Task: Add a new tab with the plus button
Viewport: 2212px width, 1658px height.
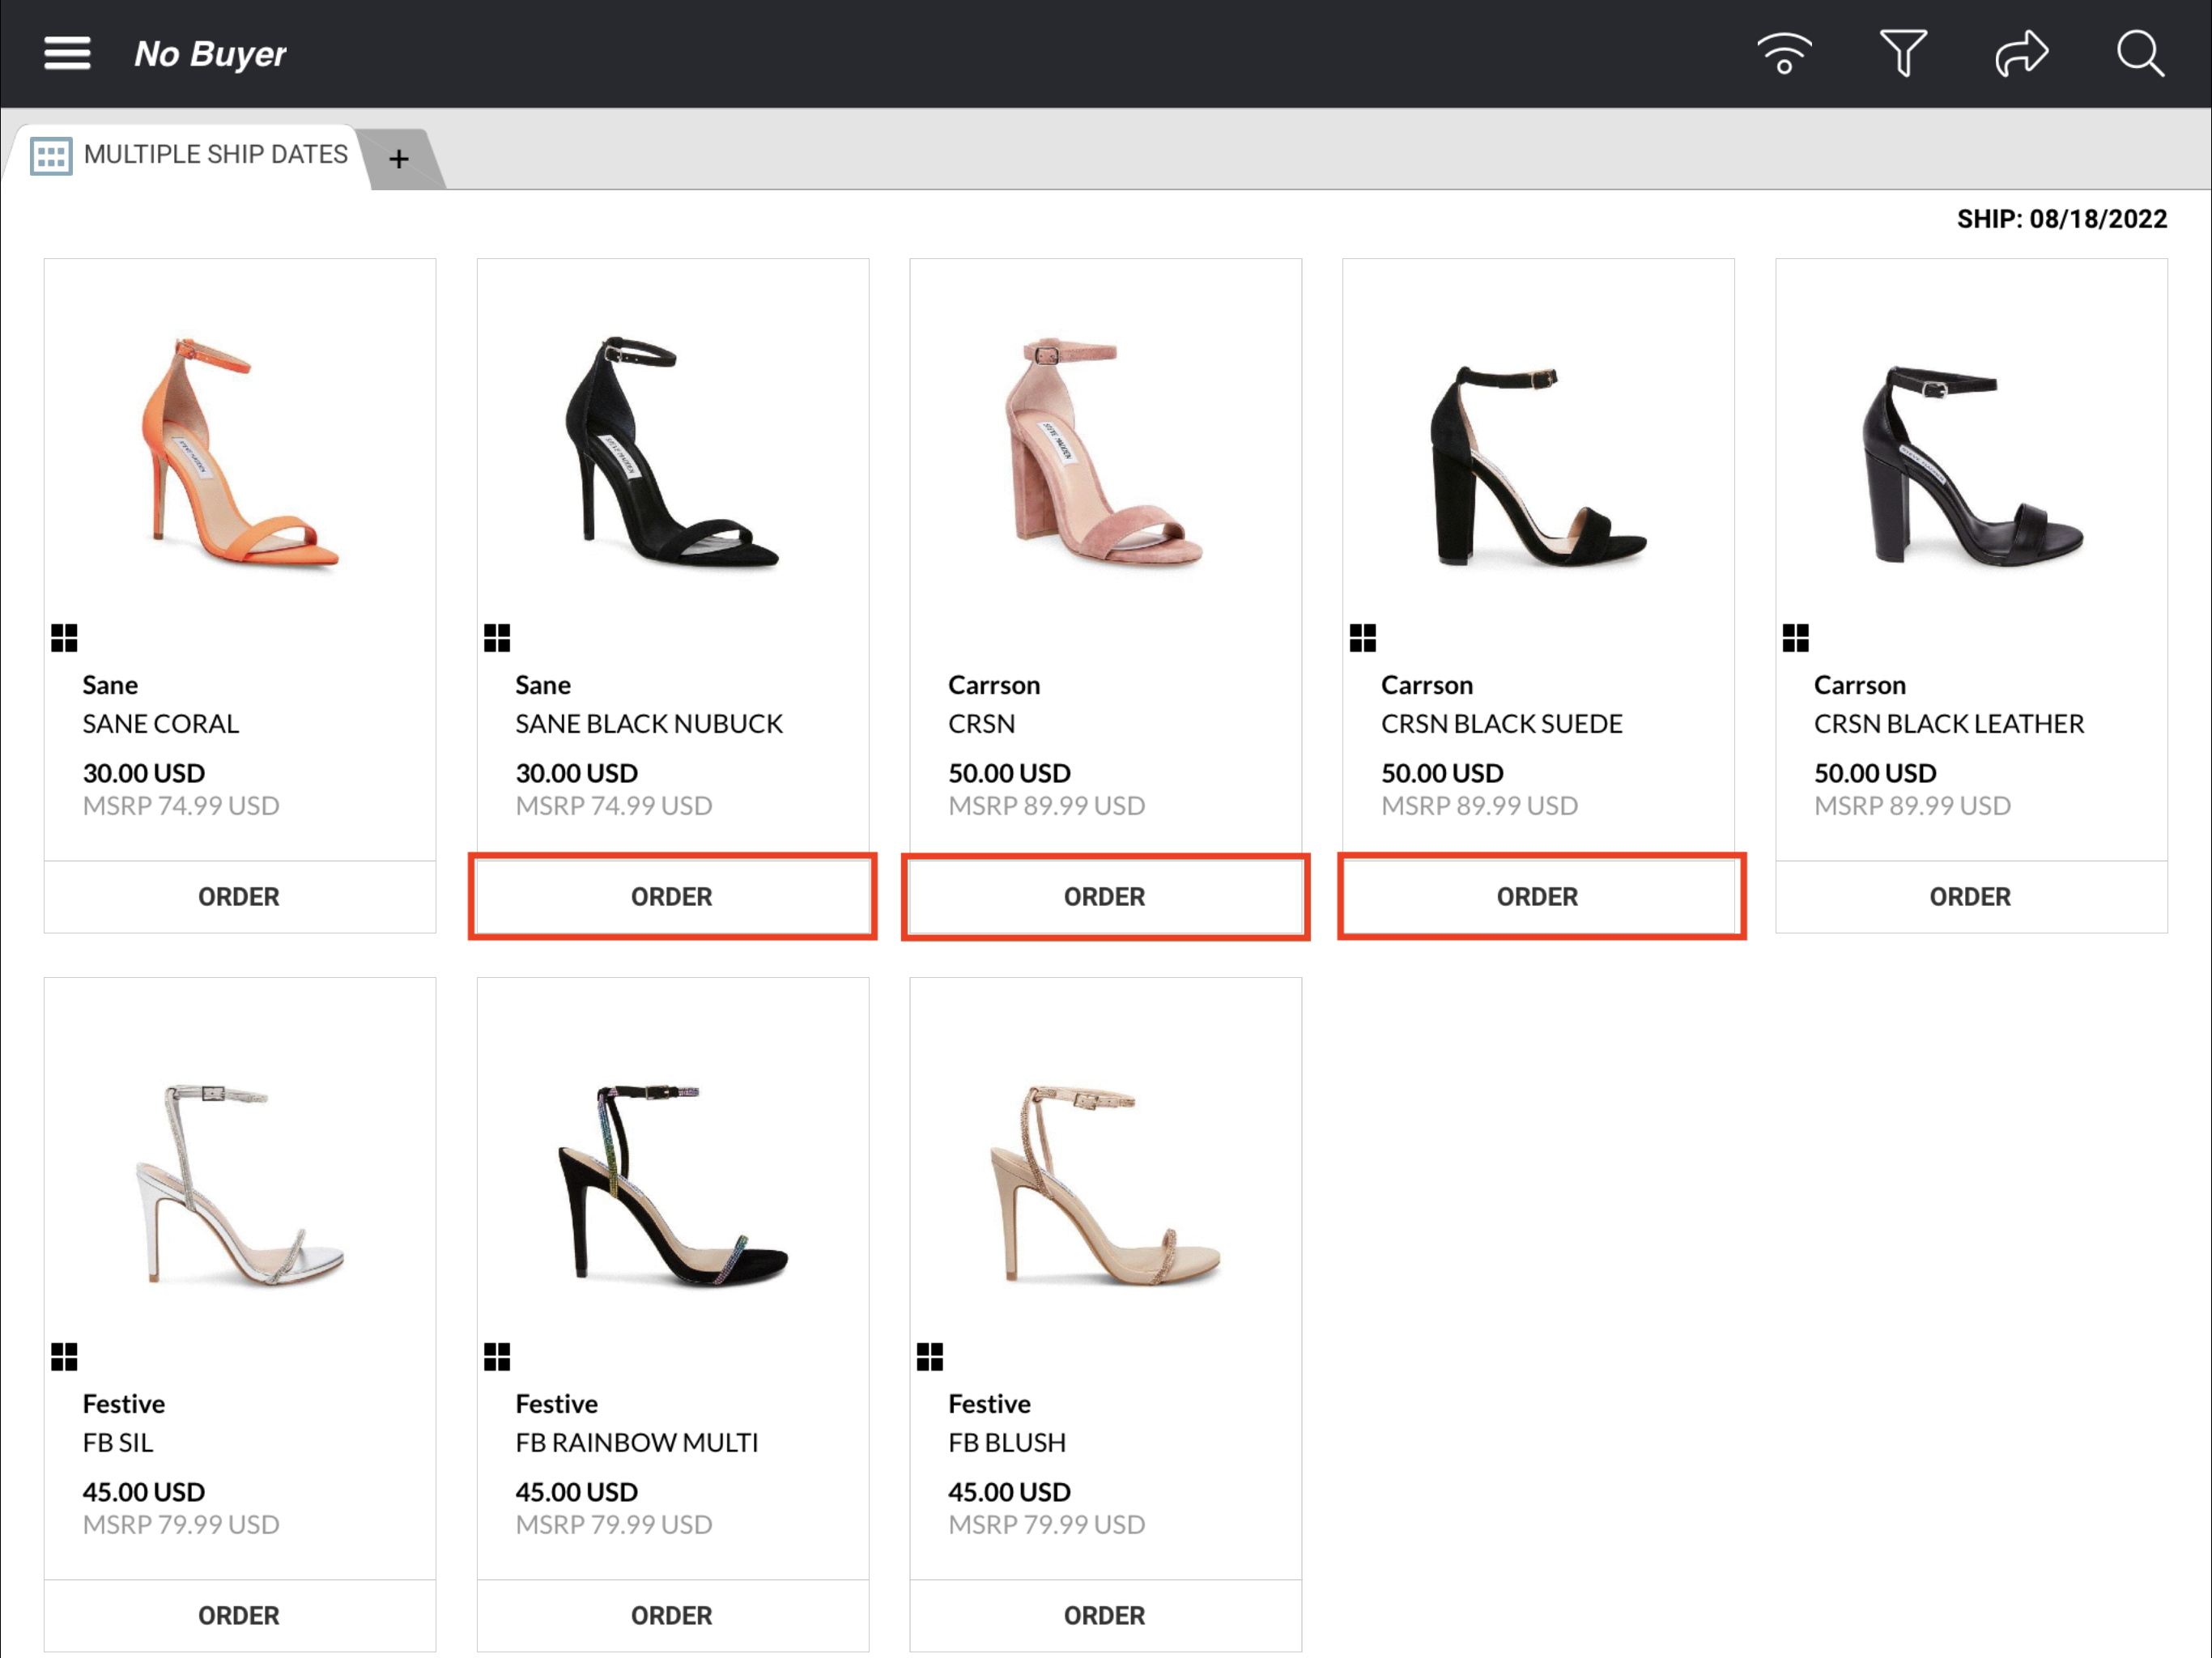Action: point(399,158)
